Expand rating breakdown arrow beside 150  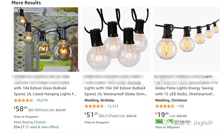point(177,106)
